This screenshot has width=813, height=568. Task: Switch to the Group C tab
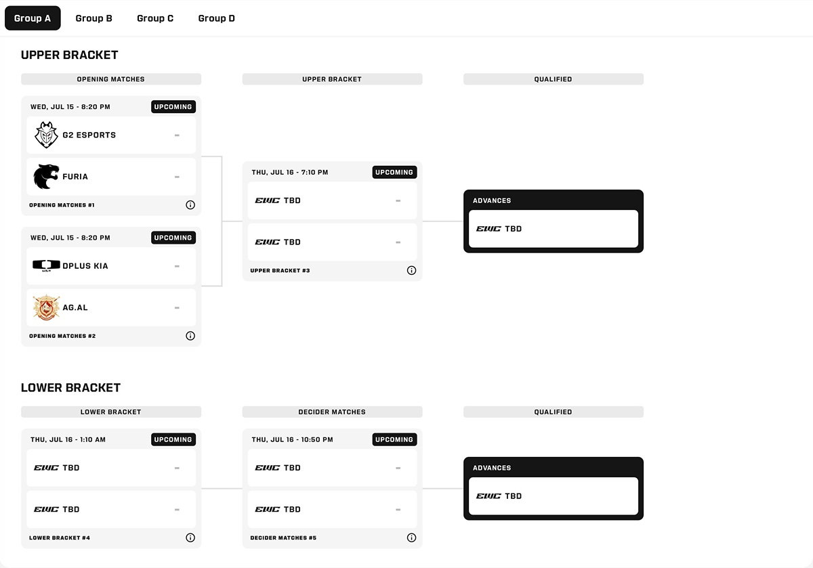[x=155, y=18]
